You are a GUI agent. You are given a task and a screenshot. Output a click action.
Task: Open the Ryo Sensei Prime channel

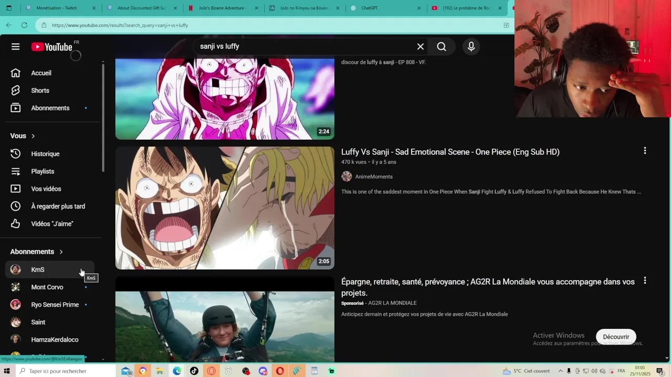coord(50,305)
